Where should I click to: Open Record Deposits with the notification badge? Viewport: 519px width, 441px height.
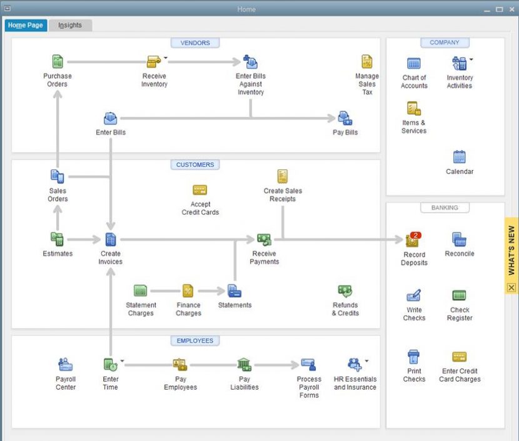(413, 240)
